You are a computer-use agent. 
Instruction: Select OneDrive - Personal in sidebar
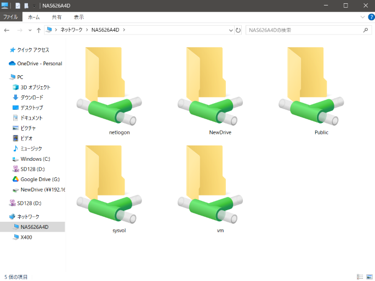pyautogui.click(x=39, y=64)
